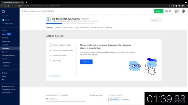Open account Settings in sidebar
Viewport: 188px width, 105px height.
(x=5, y=73)
